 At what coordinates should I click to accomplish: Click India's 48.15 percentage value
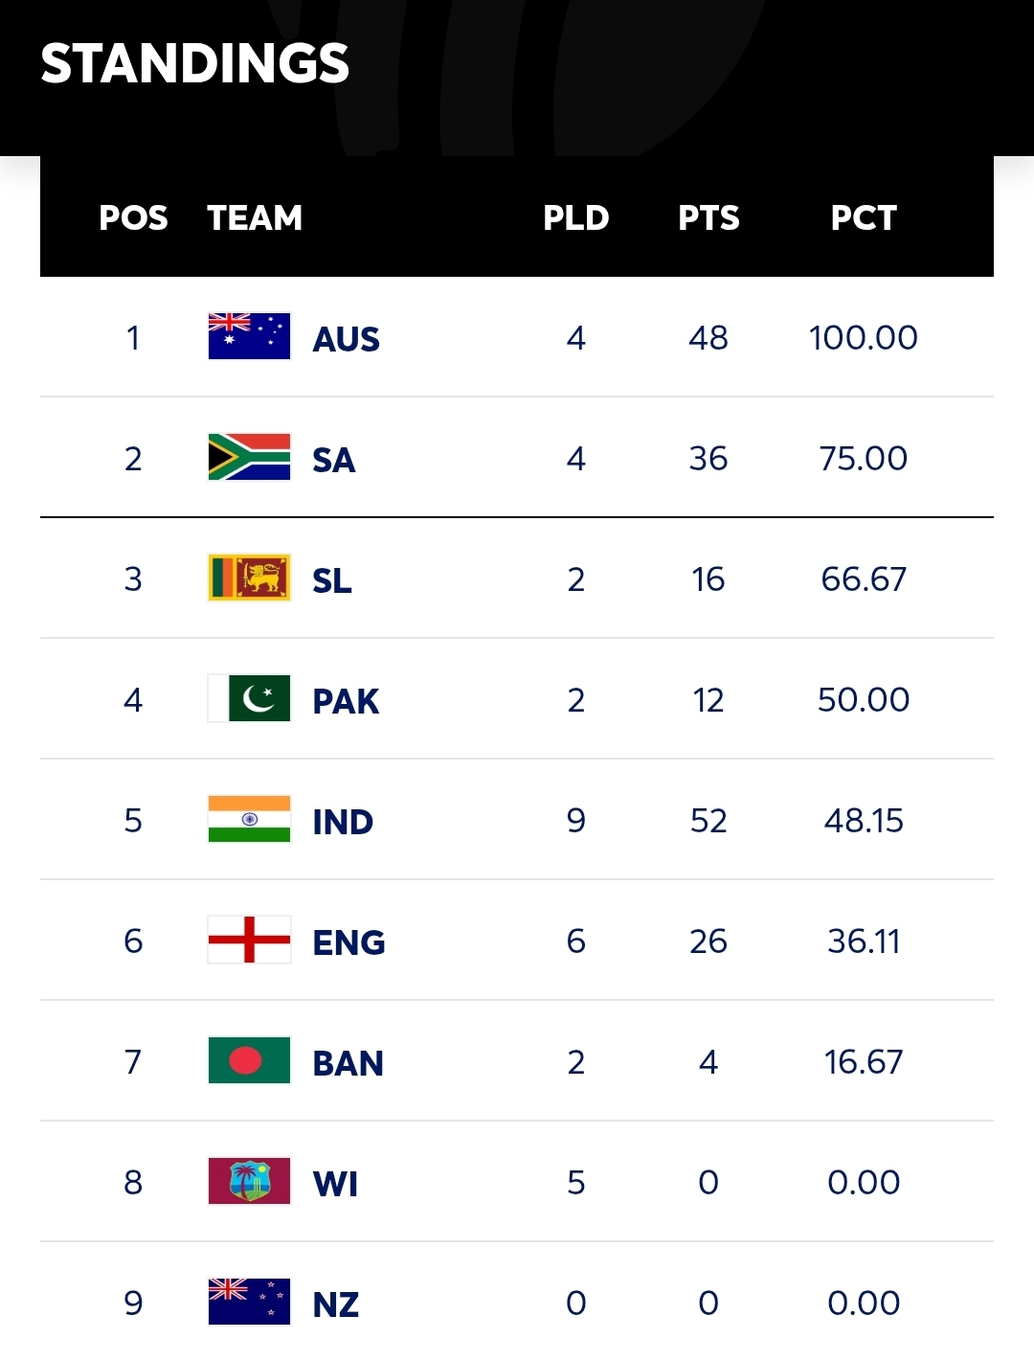pyautogui.click(x=864, y=821)
